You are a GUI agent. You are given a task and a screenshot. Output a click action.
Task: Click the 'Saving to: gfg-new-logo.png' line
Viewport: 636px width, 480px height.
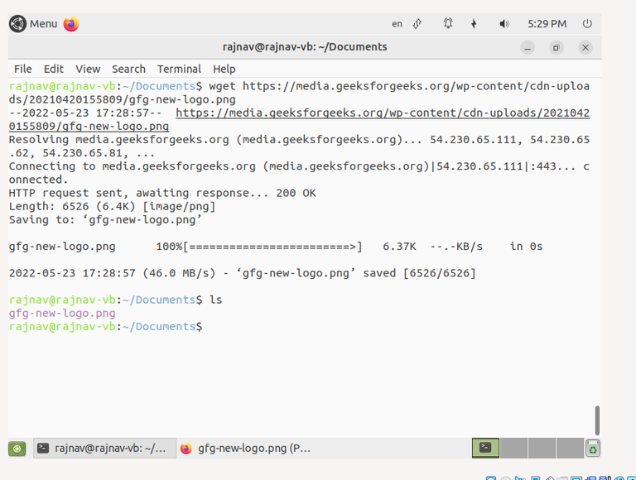click(x=105, y=220)
